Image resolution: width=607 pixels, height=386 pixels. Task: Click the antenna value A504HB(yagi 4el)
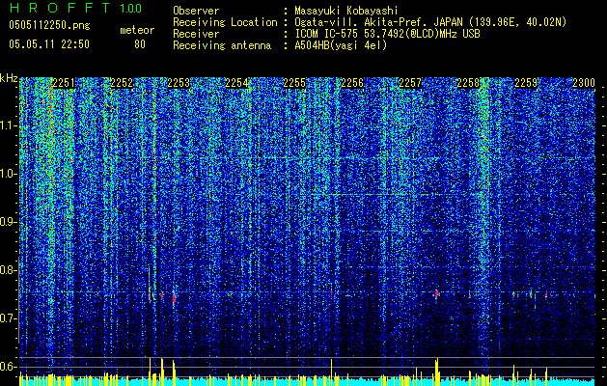[x=341, y=45]
